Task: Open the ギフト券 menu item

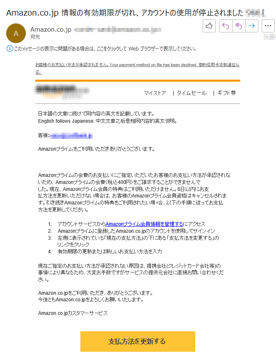Action: click(226, 93)
